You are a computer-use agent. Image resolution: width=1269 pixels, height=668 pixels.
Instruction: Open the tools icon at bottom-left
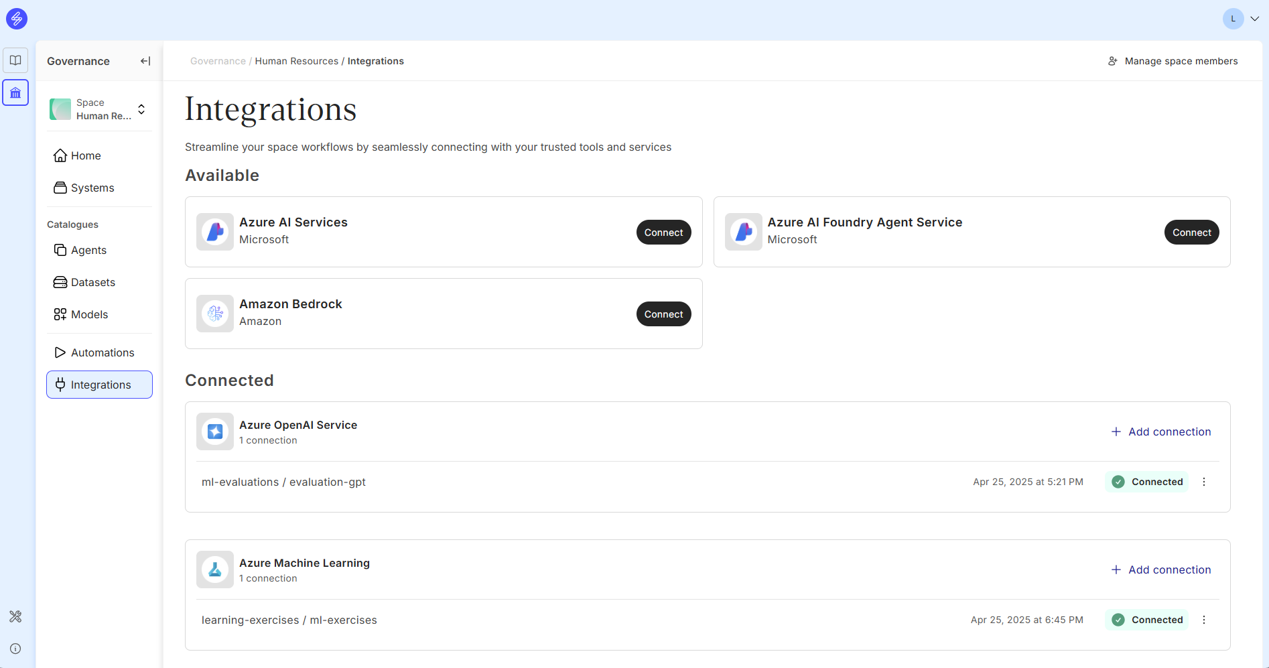pyautogui.click(x=15, y=616)
